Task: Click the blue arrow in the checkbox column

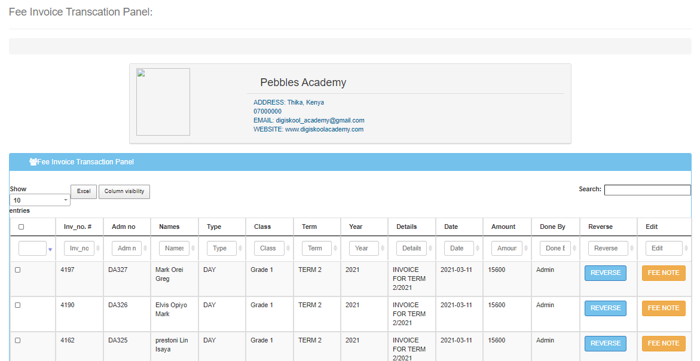Action: click(50, 249)
